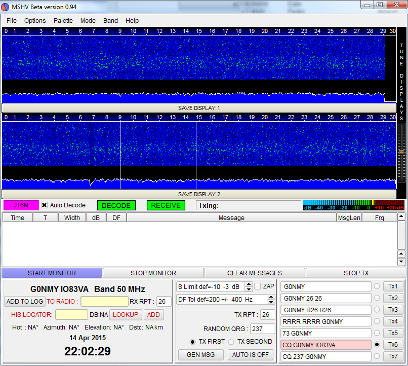This screenshot has width=408, height=366.
Task: Click AUTO IS OFF to enable auto mode
Action: (251, 354)
